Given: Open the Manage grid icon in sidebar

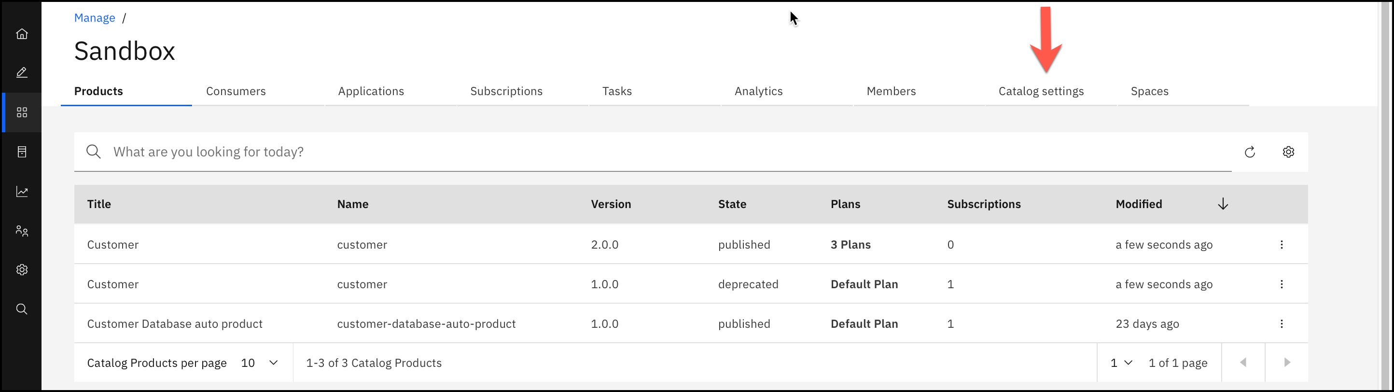Looking at the screenshot, I should (x=22, y=112).
